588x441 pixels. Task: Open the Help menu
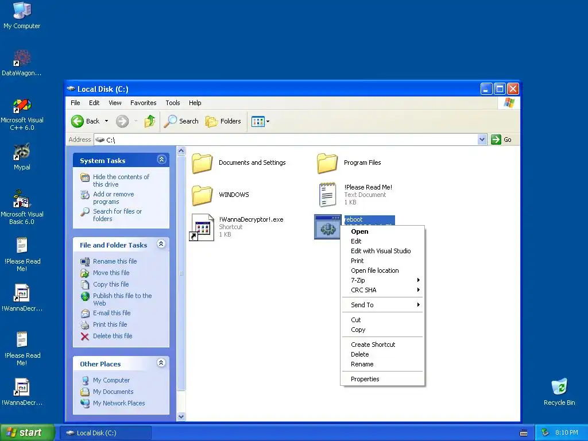click(x=195, y=103)
